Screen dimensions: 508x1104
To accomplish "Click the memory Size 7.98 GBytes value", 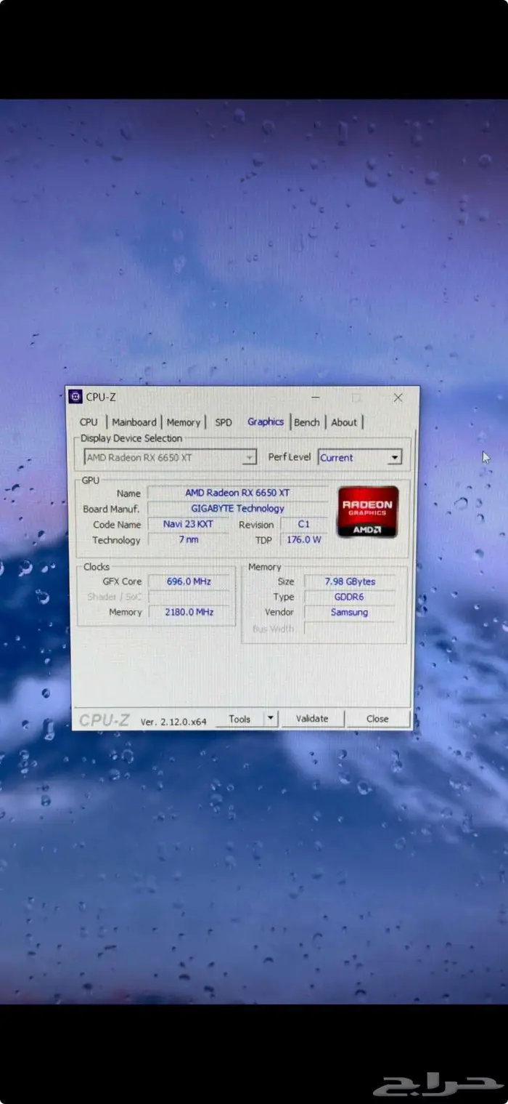I will coord(350,581).
